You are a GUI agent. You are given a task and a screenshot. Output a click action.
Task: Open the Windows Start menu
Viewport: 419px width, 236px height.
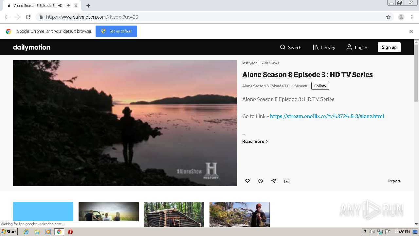point(9,232)
